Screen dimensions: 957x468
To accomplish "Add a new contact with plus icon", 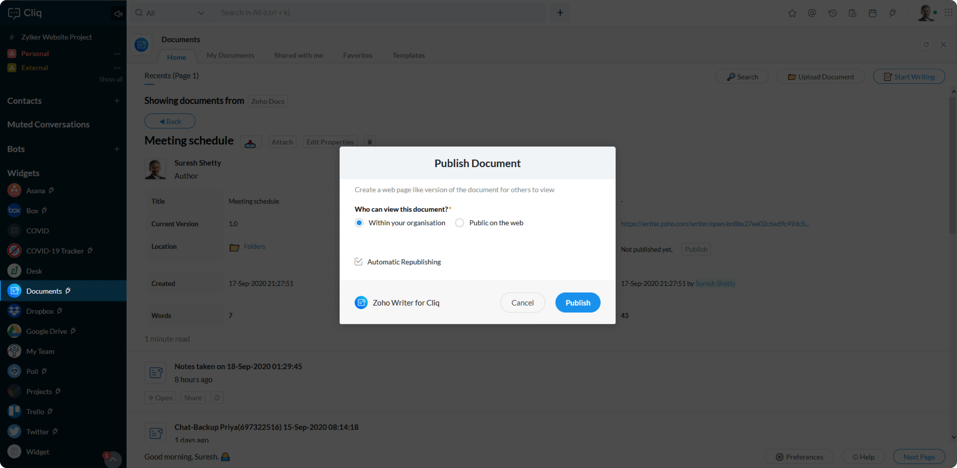I will coord(117,100).
